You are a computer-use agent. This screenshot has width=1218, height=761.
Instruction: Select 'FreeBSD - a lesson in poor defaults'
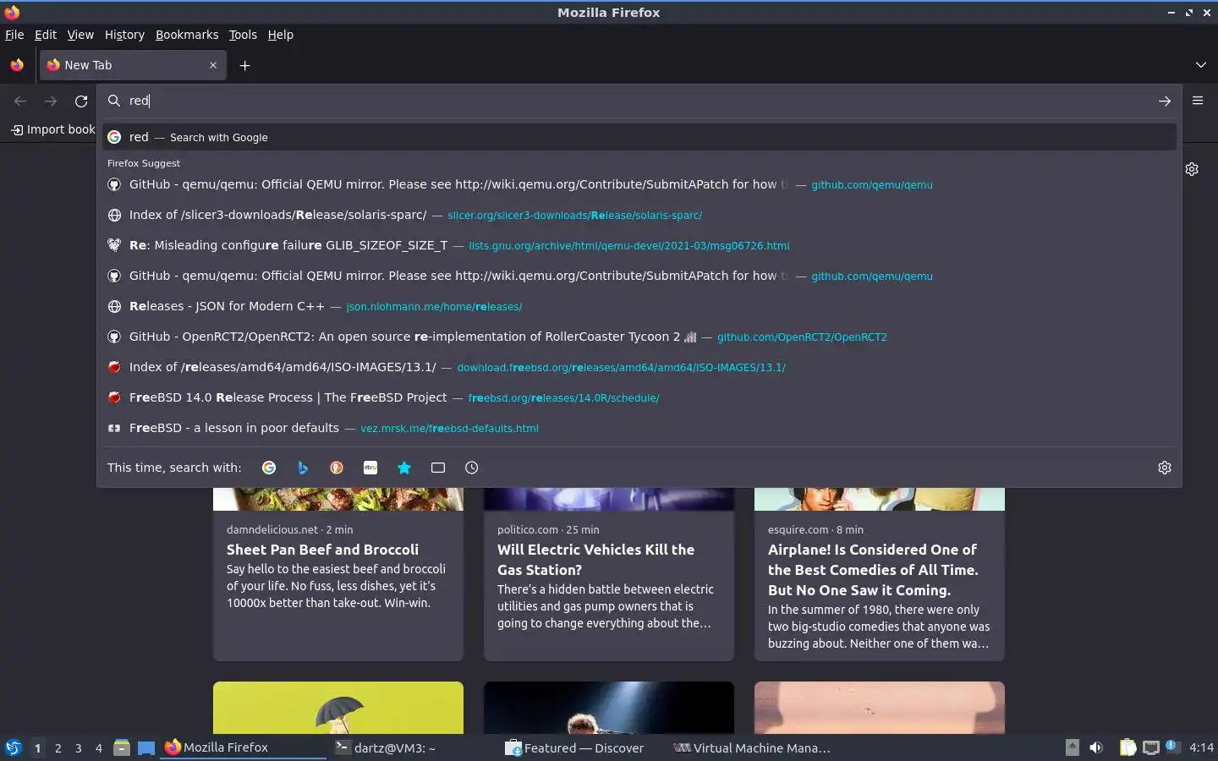click(639, 428)
